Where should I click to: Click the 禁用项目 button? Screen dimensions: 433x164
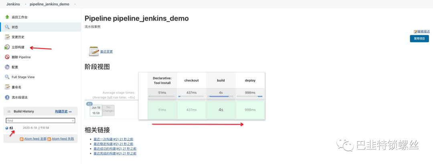pyautogui.click(x=419, y=38)
